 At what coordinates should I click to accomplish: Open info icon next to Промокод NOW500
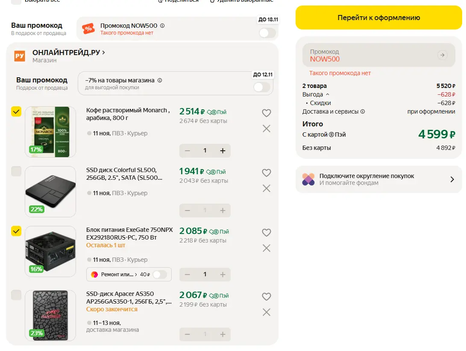[162, 26]
